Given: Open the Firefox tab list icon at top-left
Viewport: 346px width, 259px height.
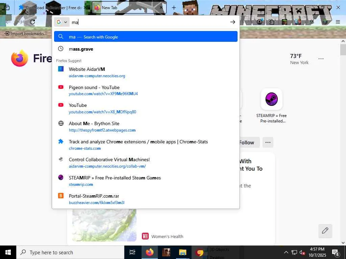Looking at the screenshot, I should pyautogui.click(x=7, y=8).
